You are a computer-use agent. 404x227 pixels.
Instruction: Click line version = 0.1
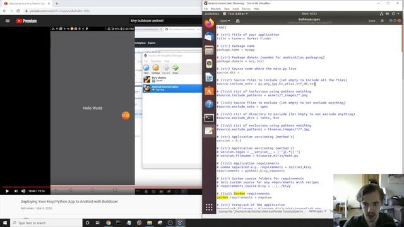coord(229,141)
